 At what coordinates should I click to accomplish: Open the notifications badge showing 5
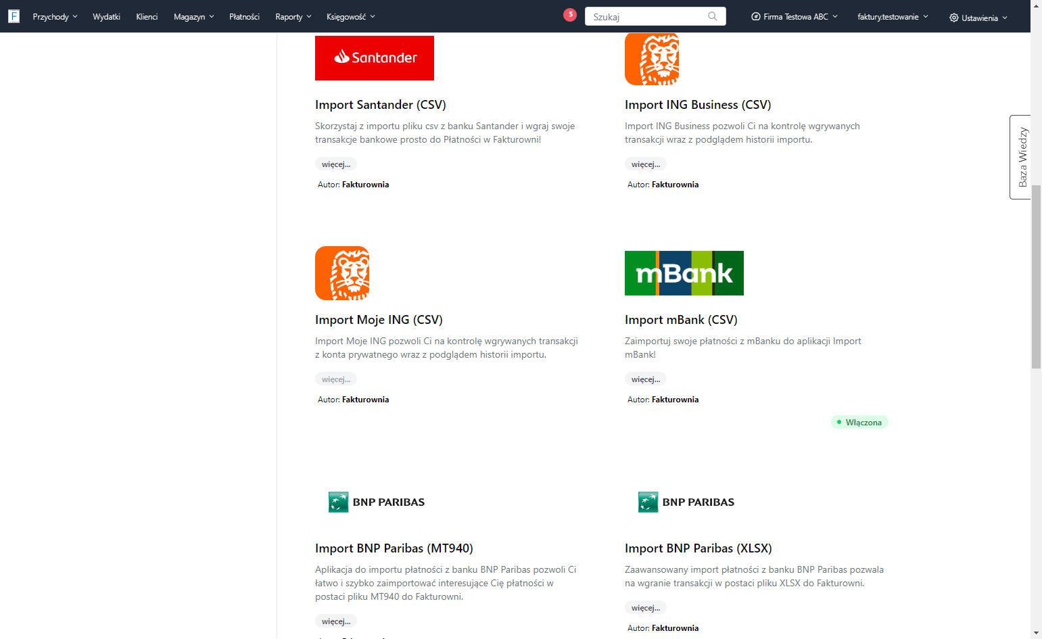point(570,14)
